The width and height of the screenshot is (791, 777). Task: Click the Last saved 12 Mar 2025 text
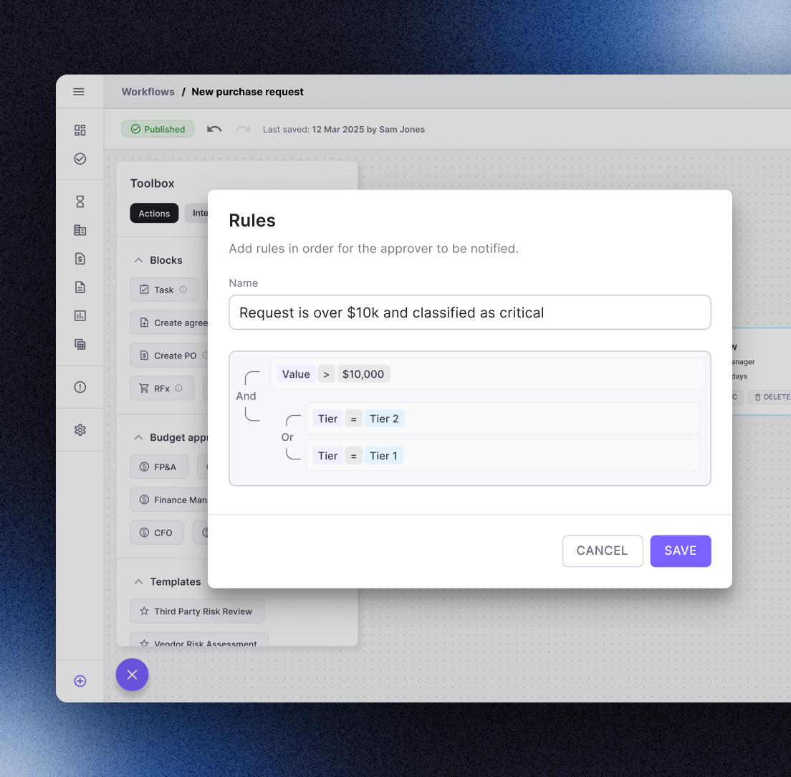[x=343, y=129]
